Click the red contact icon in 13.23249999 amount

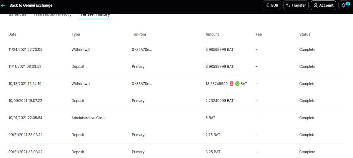click(x=232, y=84)
